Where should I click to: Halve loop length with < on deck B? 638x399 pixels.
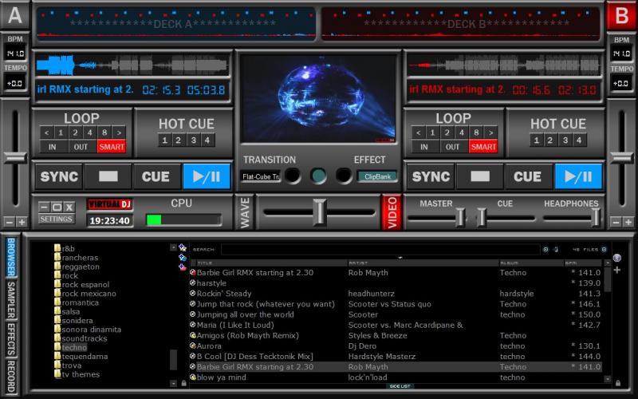pos(418,132)
